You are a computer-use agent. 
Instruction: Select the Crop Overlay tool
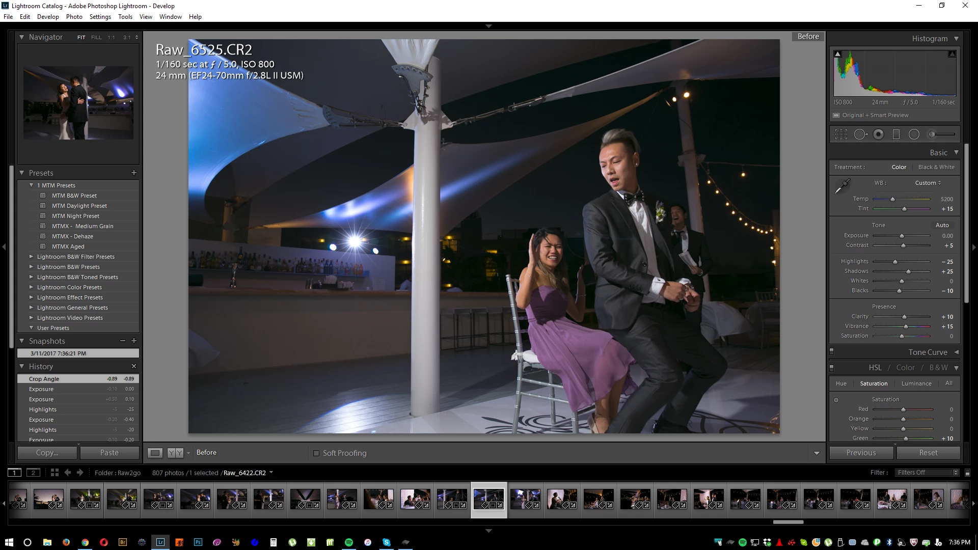pyautogui.click(x=841, y=134)
